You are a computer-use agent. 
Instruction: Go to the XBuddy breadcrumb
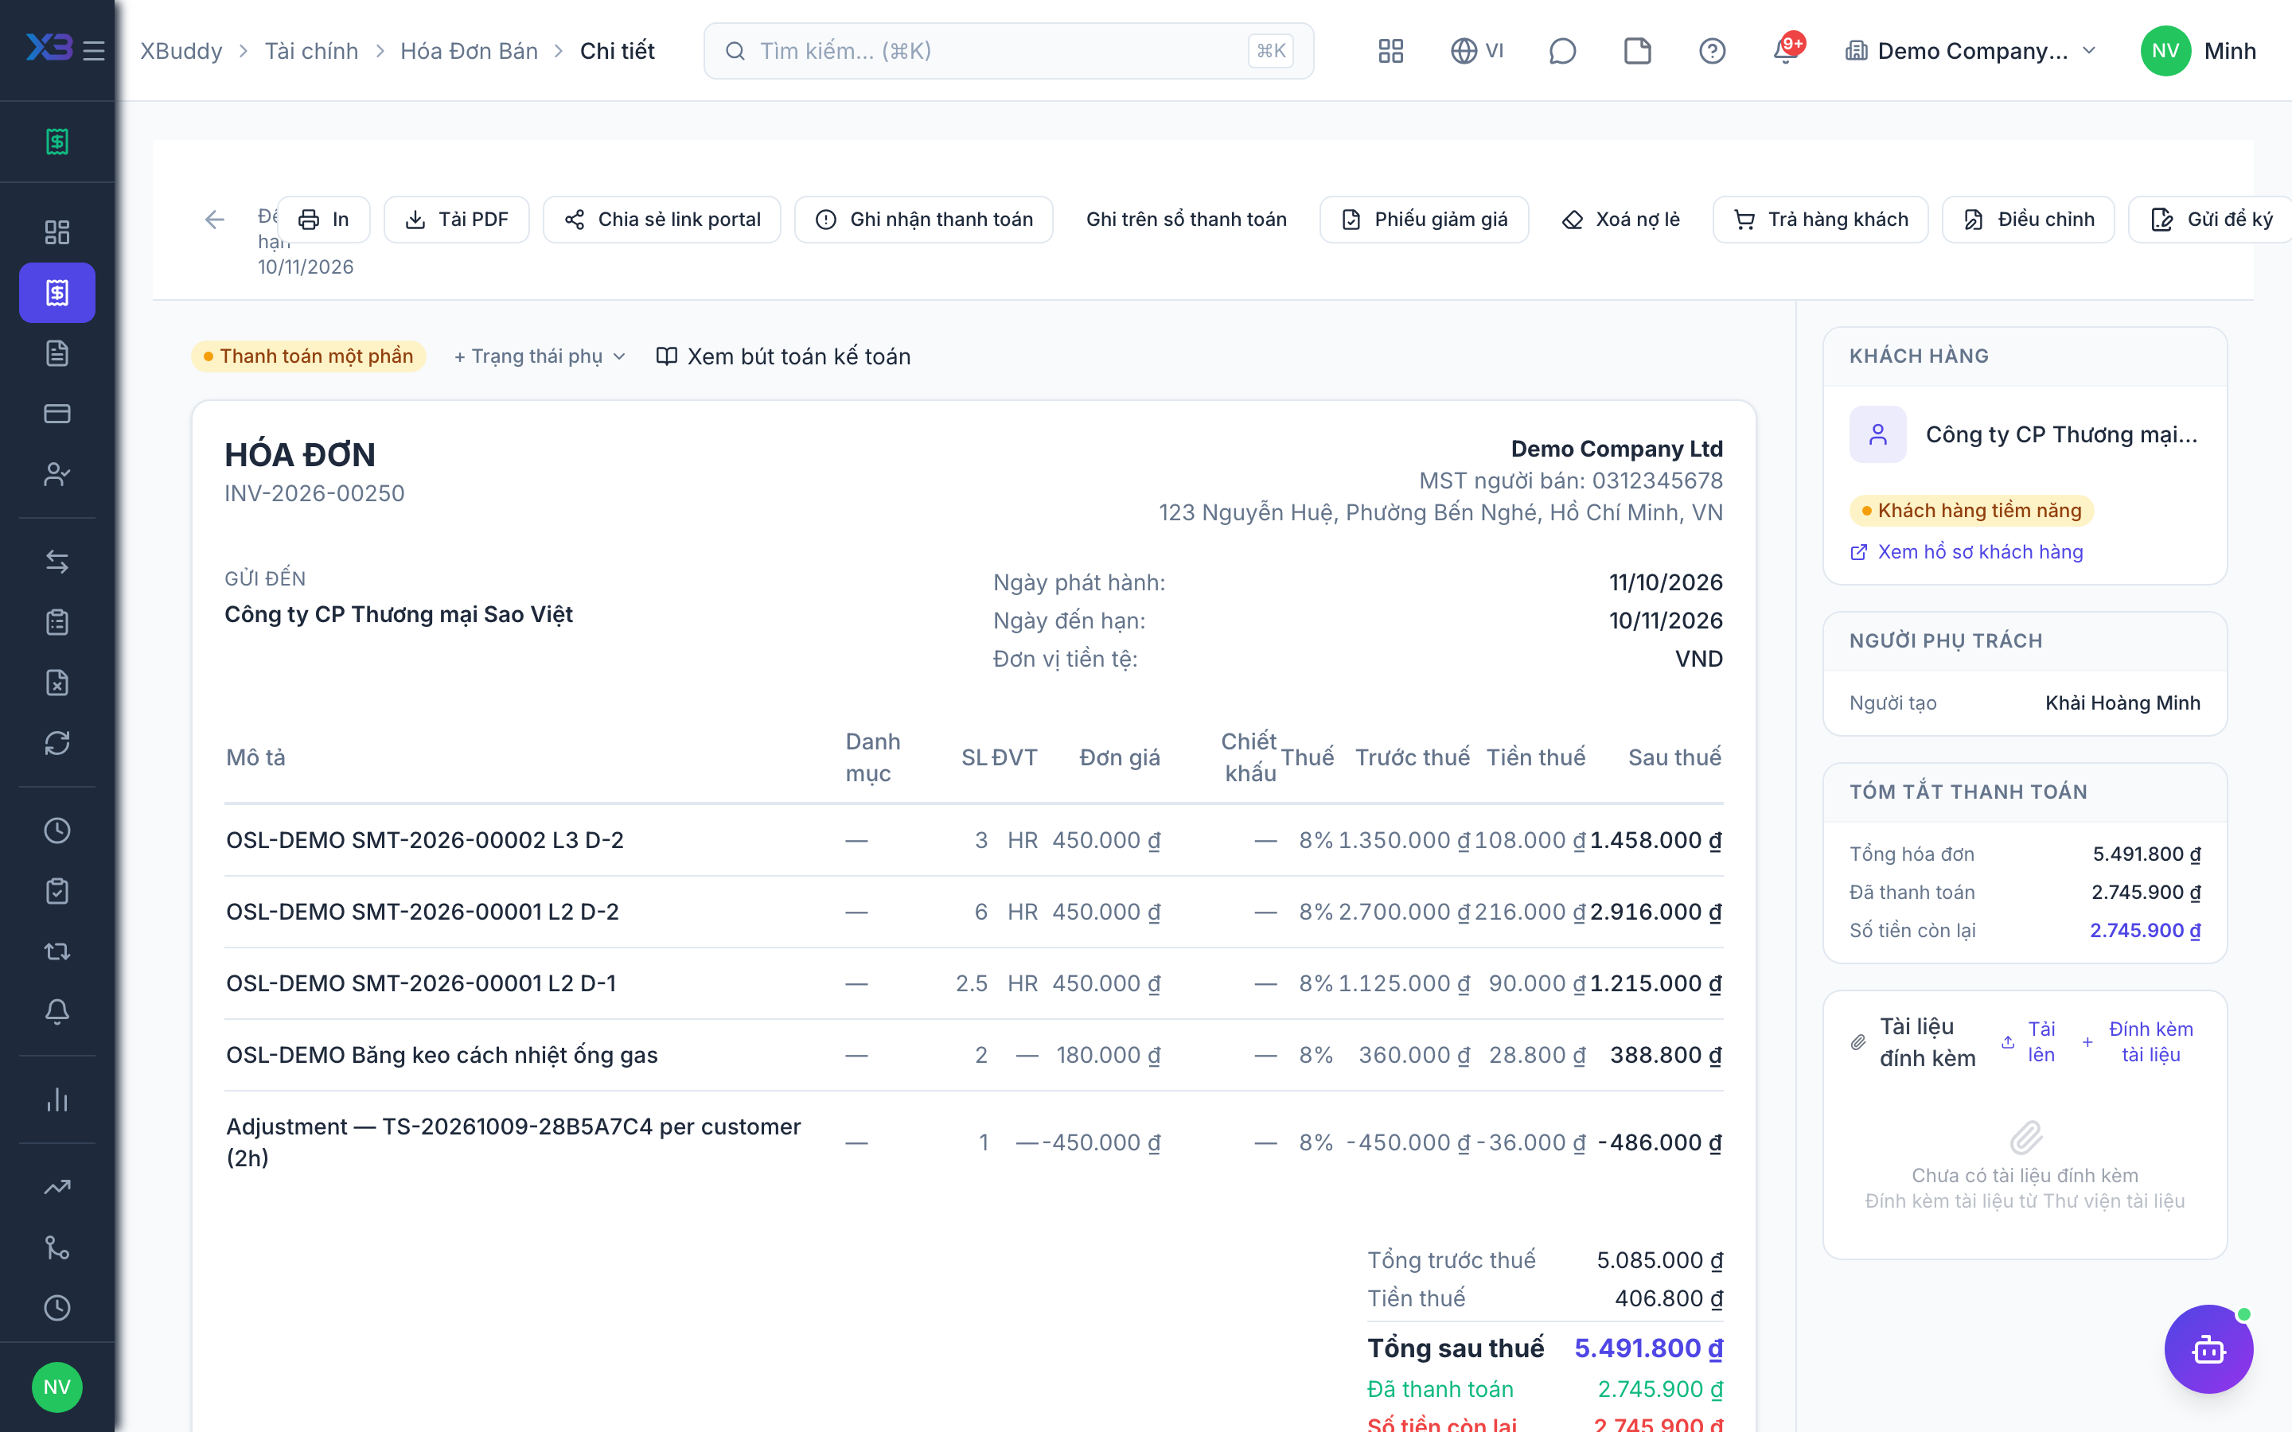tap(181, 51)
